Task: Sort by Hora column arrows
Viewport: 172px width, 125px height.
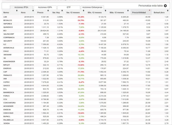Action: click(x=33, y=11)
